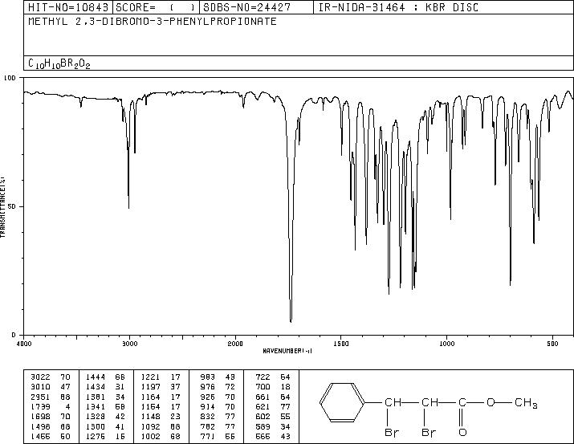
Task: Select the 1221 peak table entry
Action: pyautogui.click(x=161, y=377)
